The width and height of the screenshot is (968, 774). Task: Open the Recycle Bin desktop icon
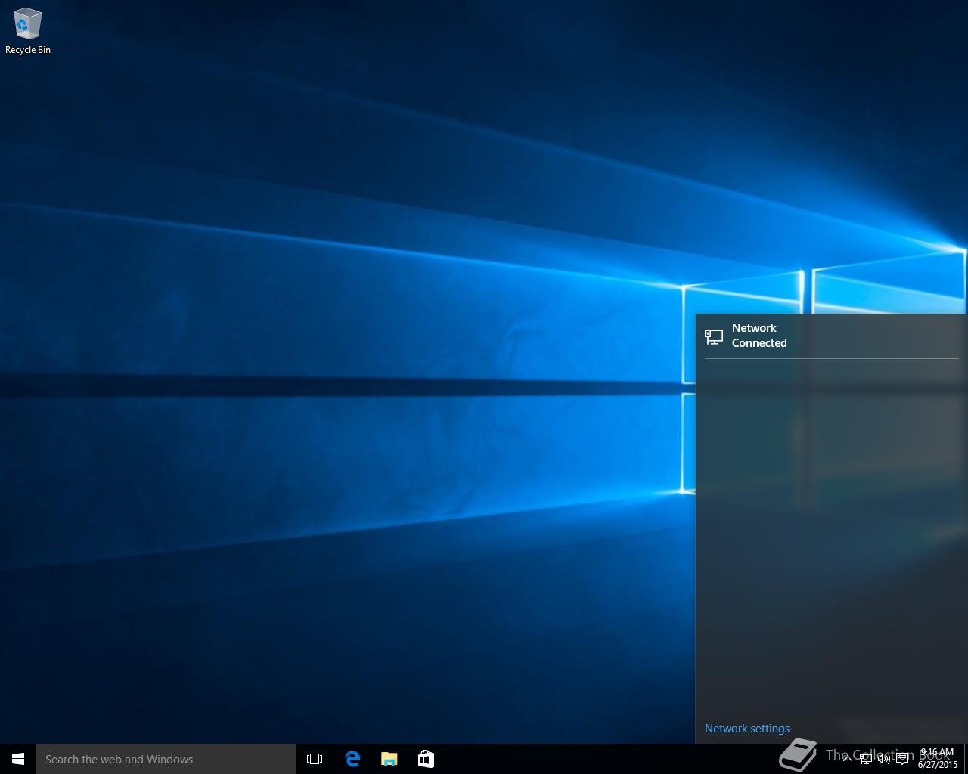pyautogui.click(x=27, y=24)
